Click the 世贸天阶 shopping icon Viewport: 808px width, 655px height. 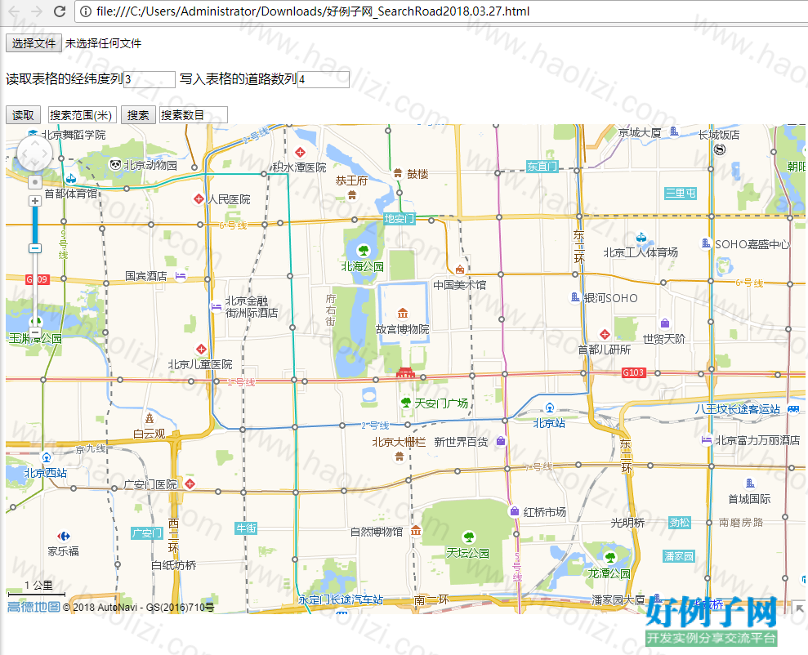point(665,323)
